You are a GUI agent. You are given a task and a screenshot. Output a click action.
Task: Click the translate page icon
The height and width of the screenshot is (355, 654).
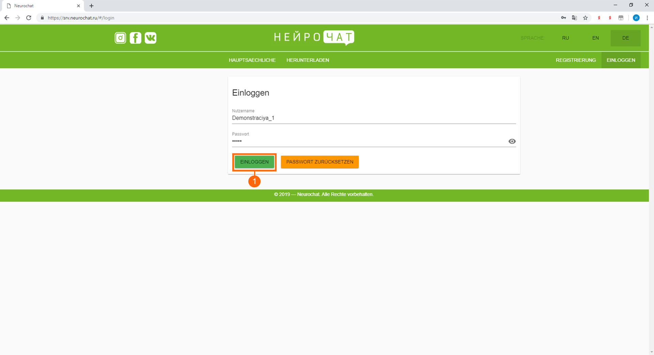[x=574, y=18]
